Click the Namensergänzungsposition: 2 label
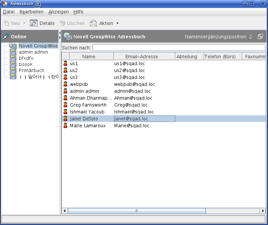The image size is (268, 225). pyautogui.click(x=218, y=37)
